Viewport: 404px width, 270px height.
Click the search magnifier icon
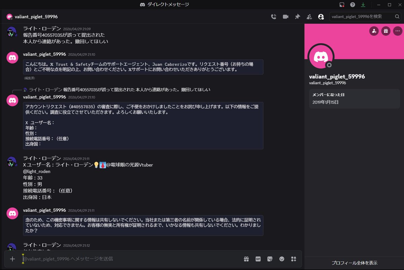(x=397, y=17)
